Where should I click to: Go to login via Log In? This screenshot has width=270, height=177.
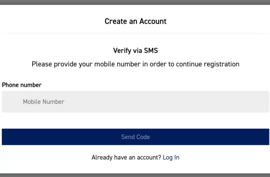tap(171, 157)
